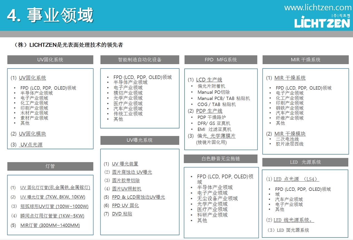Image resolution: width=353 pixels, height=240 pixels.
Task: Click 化工产业领域 in the MIR 干燥系统 box
Action: 290,98
